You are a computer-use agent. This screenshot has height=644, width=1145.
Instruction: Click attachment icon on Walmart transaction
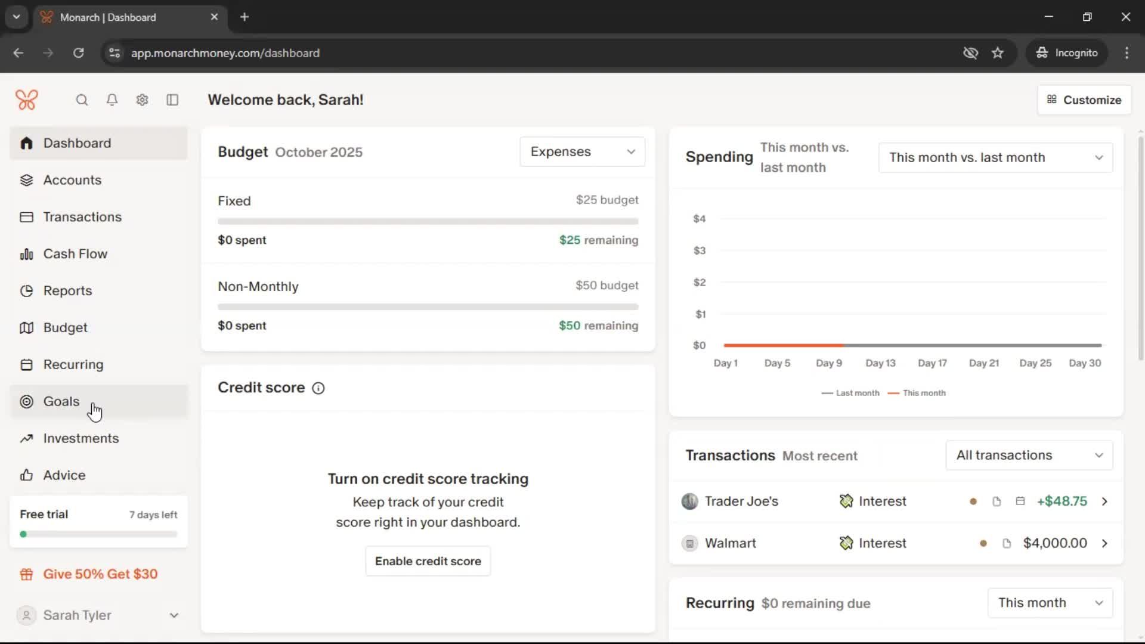1007,543
